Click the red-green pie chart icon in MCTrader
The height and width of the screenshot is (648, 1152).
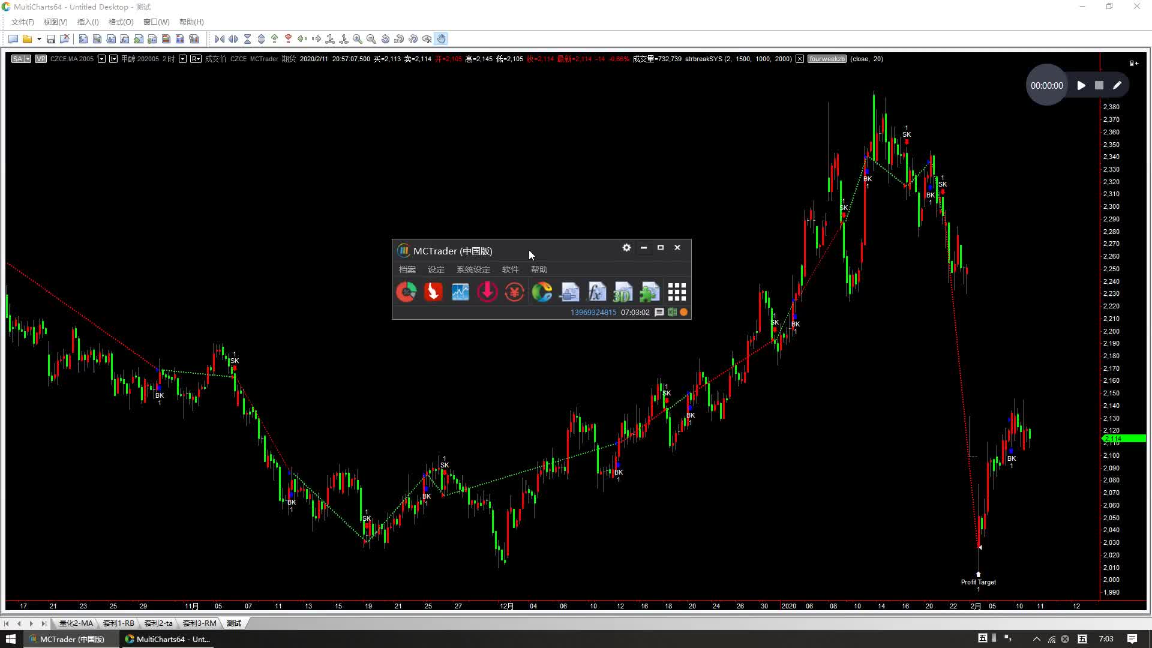tap(406, 292)
